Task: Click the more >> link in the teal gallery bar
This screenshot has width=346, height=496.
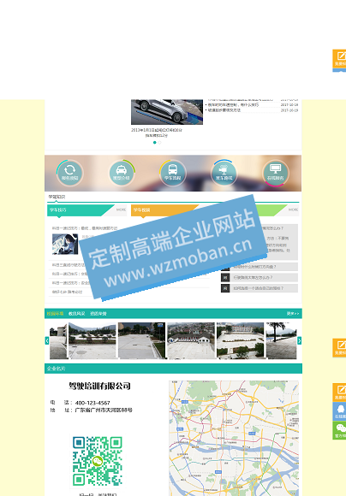Action: coord(293,314)
